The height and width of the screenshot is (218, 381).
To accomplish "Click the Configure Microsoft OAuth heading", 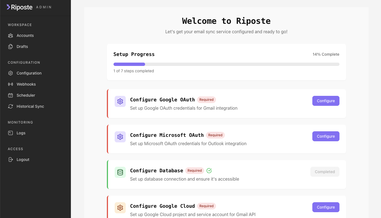I will coord(167,135).
